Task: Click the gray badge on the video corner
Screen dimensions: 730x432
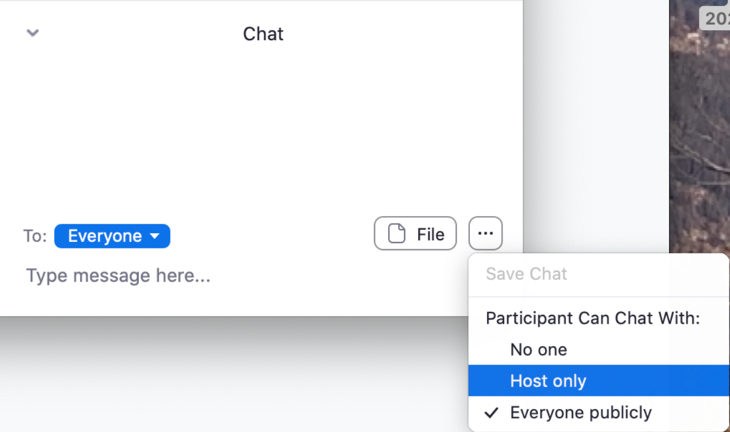Action: (x=715, y=18)
